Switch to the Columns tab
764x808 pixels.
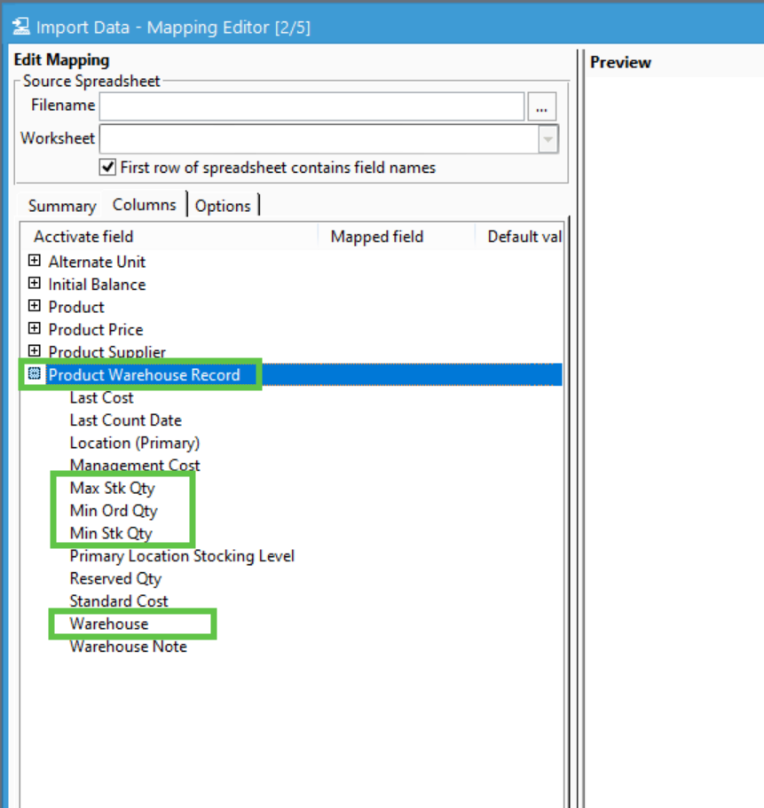point(144,205)
